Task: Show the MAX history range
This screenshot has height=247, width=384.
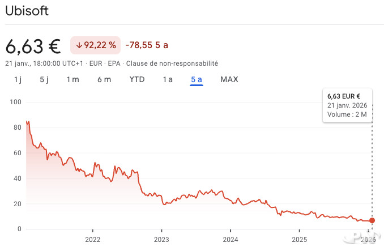Action: [229, 79]
